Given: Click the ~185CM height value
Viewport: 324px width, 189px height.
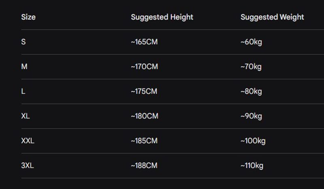Looking at the screenshot, I should point(144,141).
